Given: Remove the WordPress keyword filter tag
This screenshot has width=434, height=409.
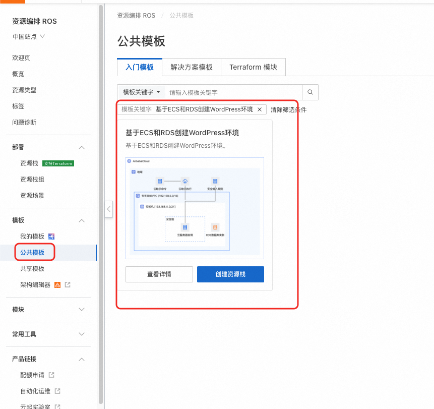Looking at the screenshot, I should coord(260,109).
